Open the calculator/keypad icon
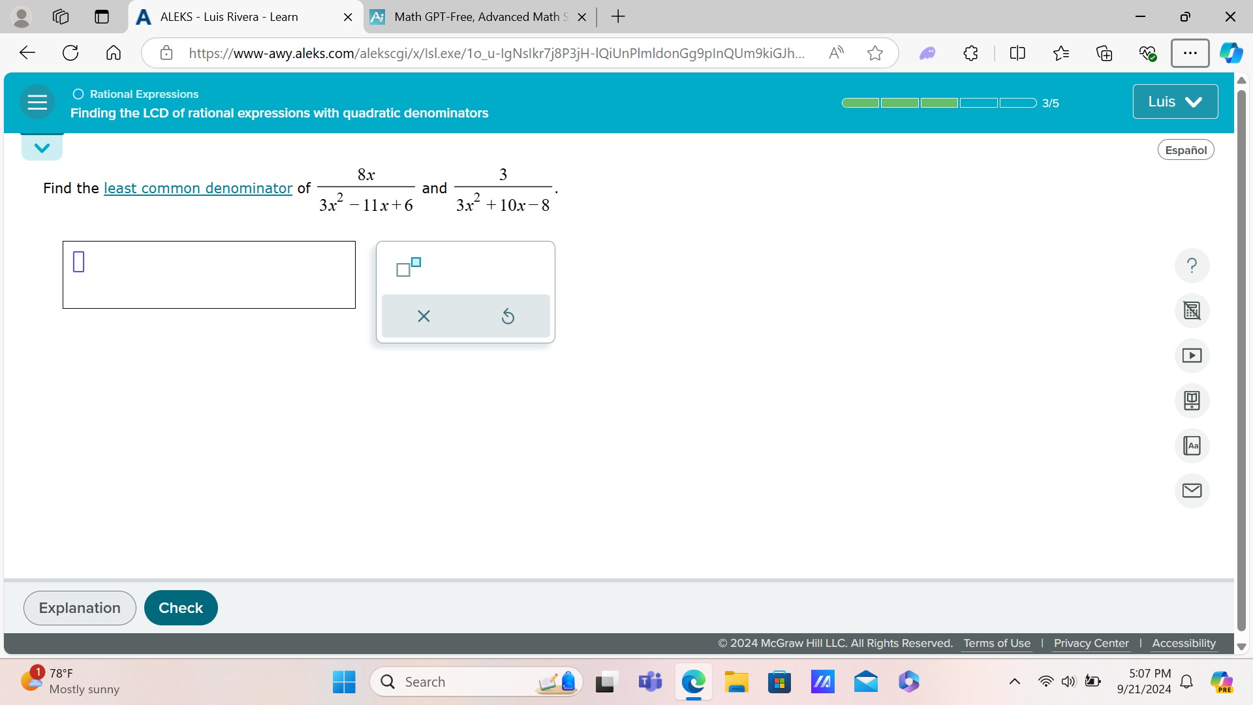 coord(1192,310)
